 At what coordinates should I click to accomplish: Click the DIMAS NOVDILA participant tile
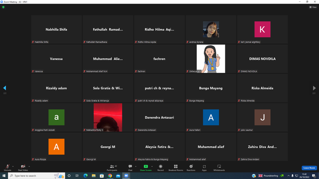(262, 59)
